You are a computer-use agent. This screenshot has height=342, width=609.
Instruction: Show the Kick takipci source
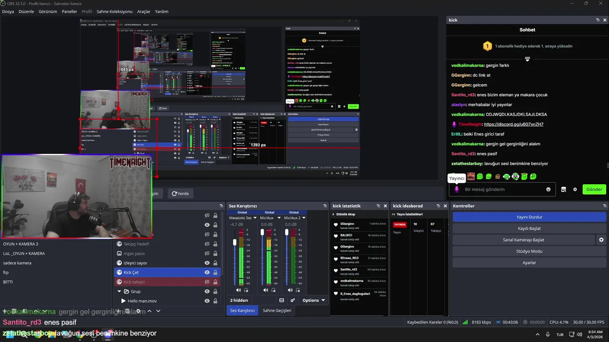tap(207, 282)
